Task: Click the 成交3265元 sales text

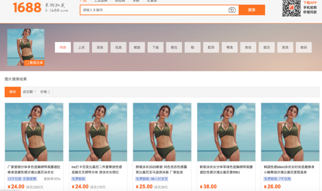Action: [x=35, y=187]
